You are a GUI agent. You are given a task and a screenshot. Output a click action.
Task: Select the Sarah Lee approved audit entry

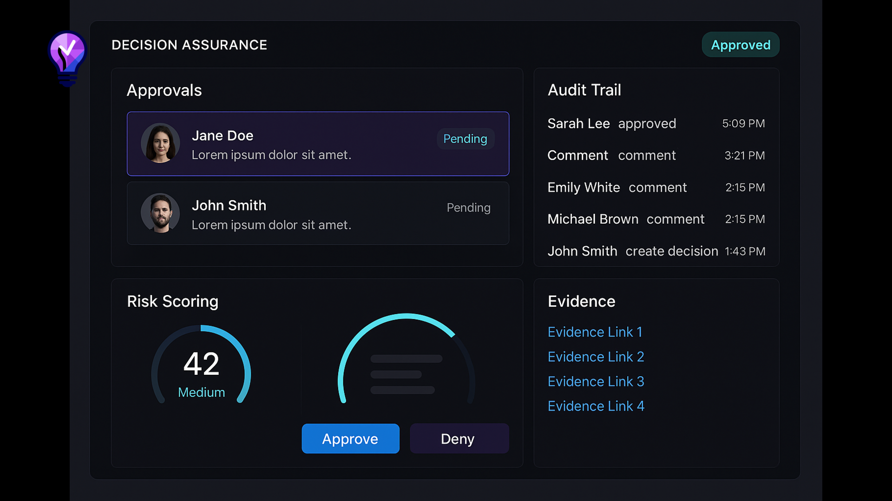tap(656, 124)
